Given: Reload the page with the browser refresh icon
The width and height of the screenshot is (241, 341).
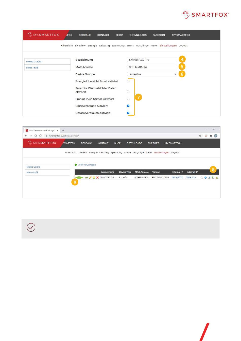Looking at the screenshot, I should tap(36, 136).
